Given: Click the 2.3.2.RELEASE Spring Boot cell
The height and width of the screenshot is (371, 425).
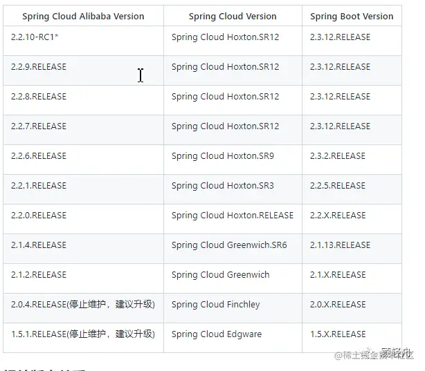Looking at the screenshot, I should (352, 160).
